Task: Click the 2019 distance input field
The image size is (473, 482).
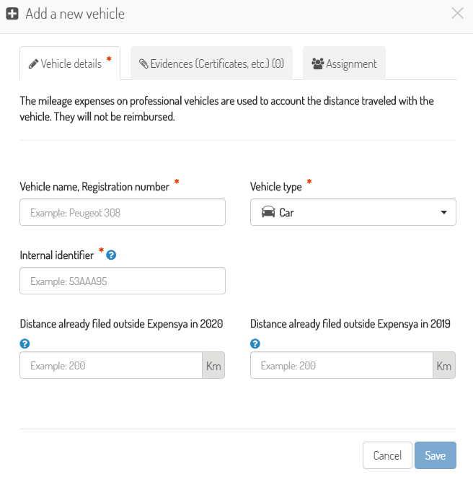Action: [342, 365]
